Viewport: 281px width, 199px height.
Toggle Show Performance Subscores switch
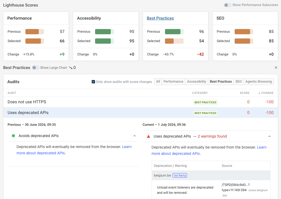pyautogui.click(x=228, y=5)
